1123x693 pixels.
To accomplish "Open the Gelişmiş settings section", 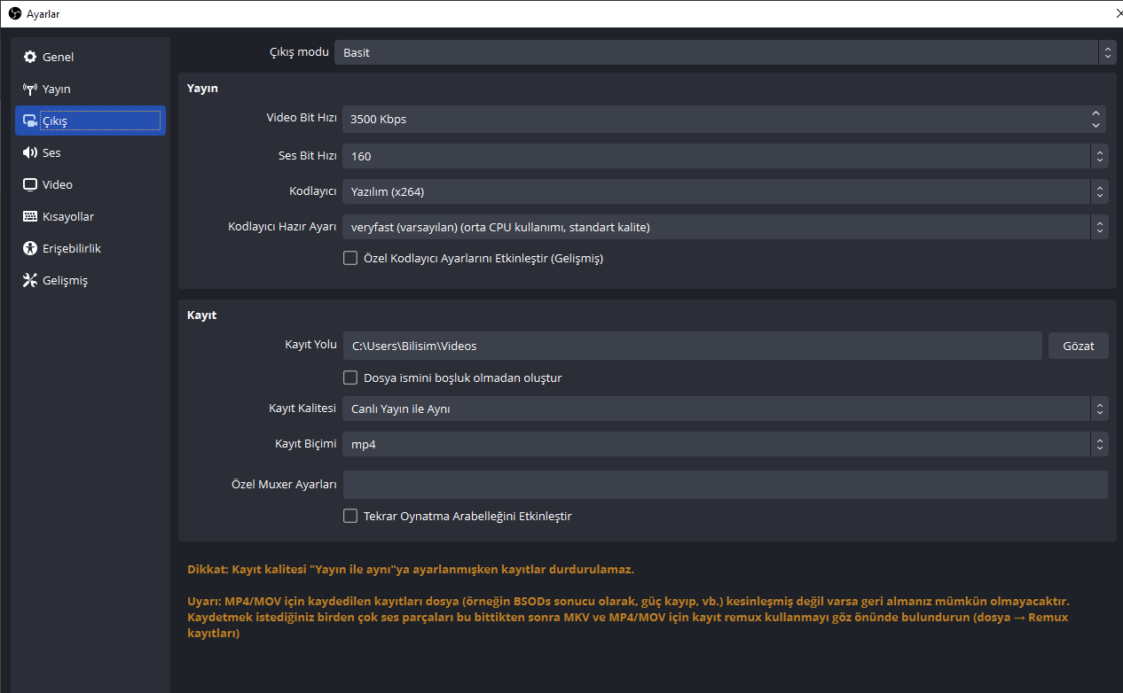I will 90,280.
